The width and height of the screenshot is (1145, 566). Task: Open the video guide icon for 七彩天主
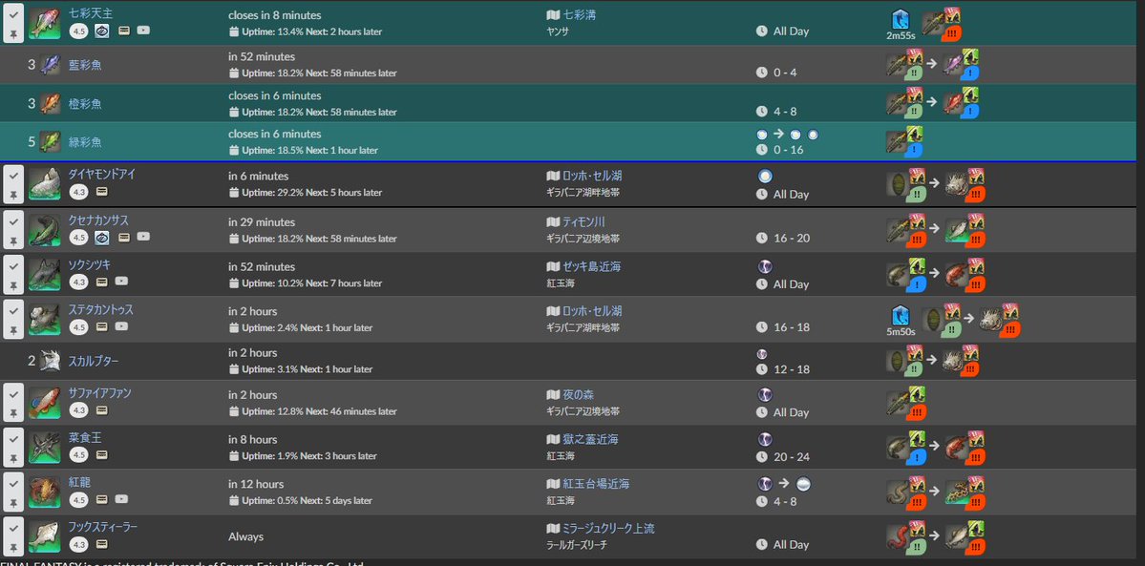(x=143, y=31)
